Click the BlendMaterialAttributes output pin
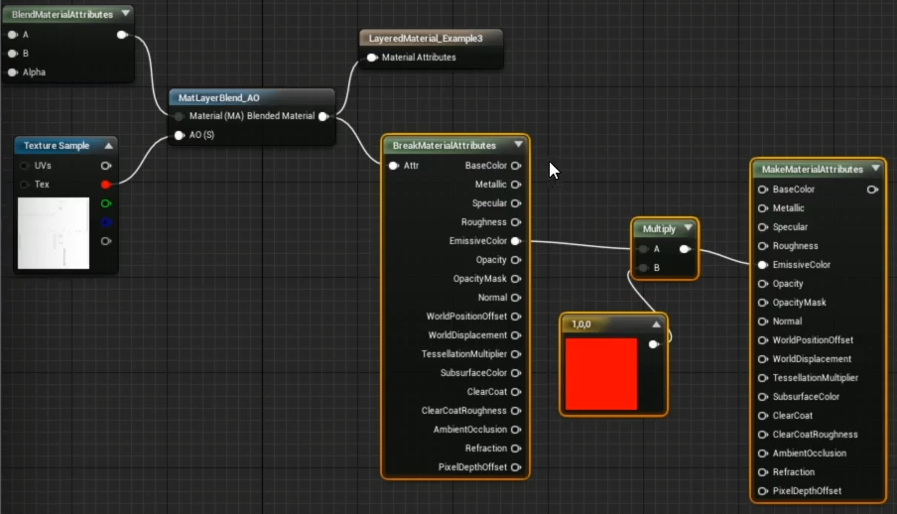The height and width of the screenshot is (514, 897). (x=121, y=35)
